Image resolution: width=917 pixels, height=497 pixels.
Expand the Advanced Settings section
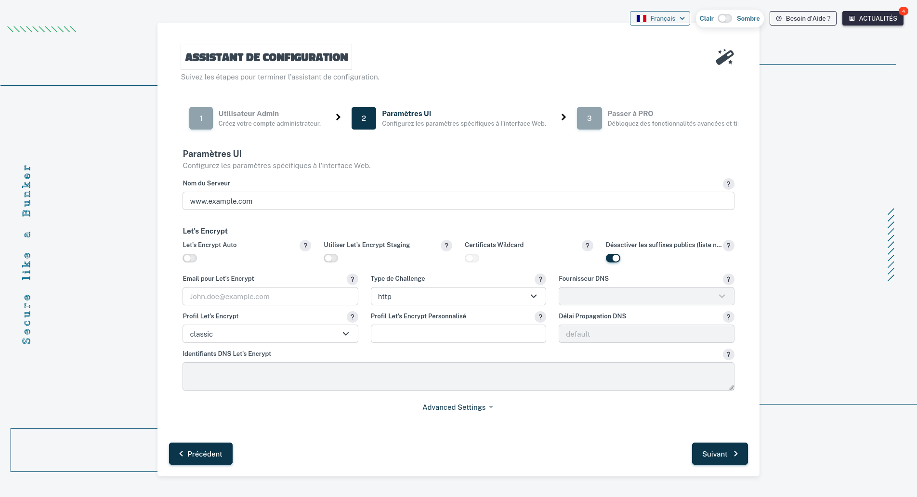click(x=458, y=407)
